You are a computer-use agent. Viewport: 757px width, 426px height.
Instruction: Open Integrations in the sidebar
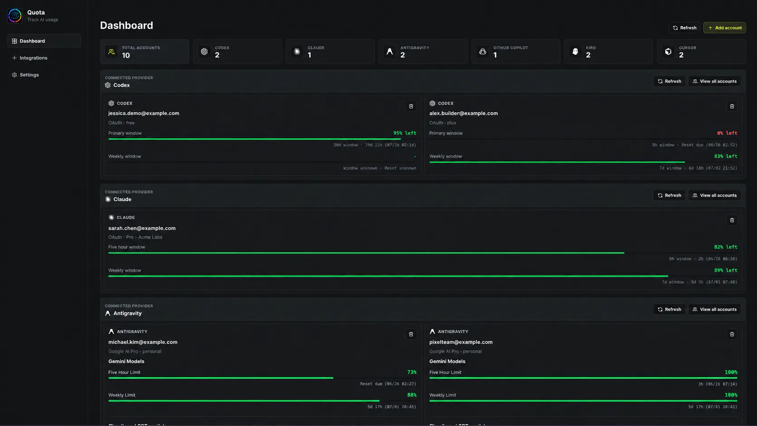[x=44, y=58]
